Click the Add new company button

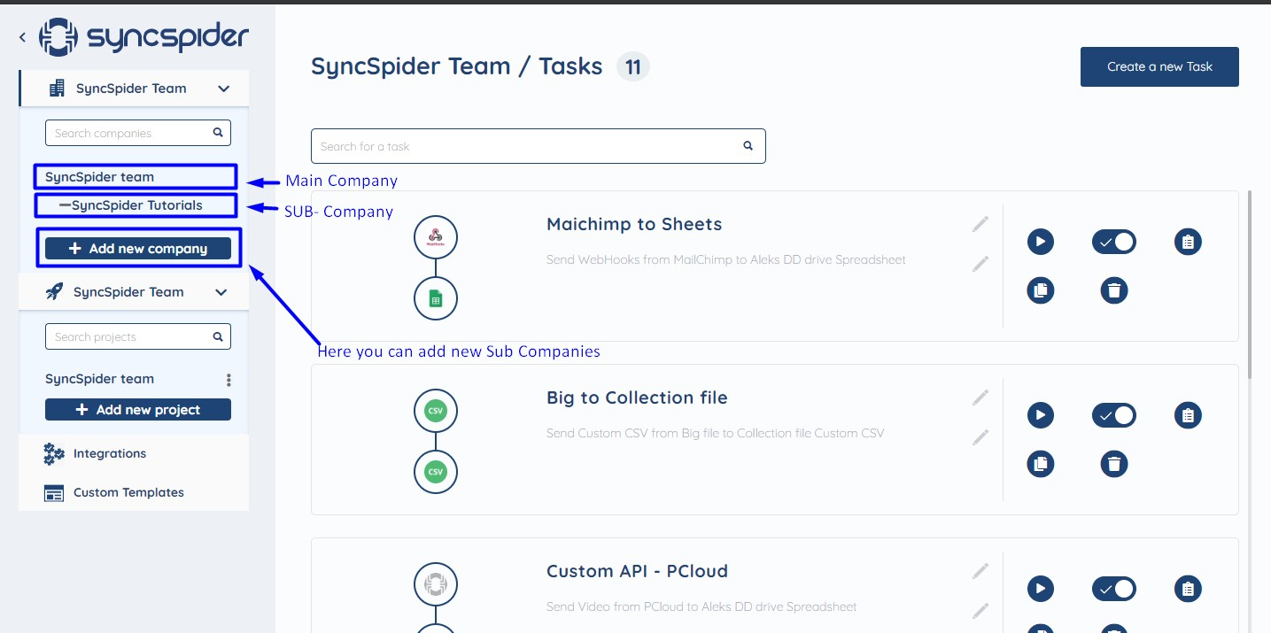coord(138,249)
